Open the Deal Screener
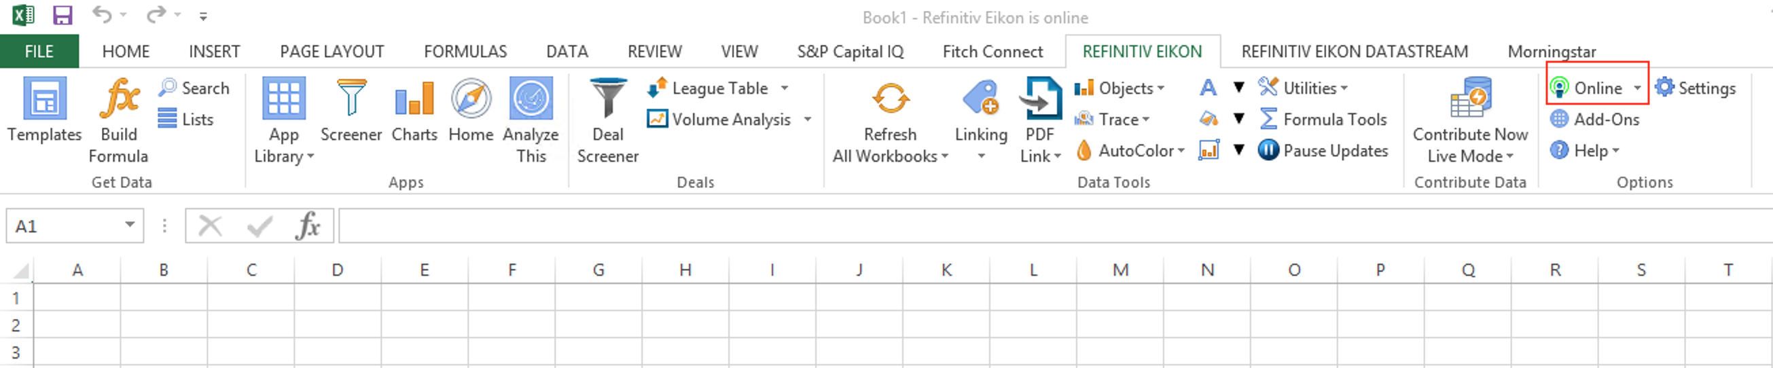Screen dimensions: 1773x368 point(608,119)
